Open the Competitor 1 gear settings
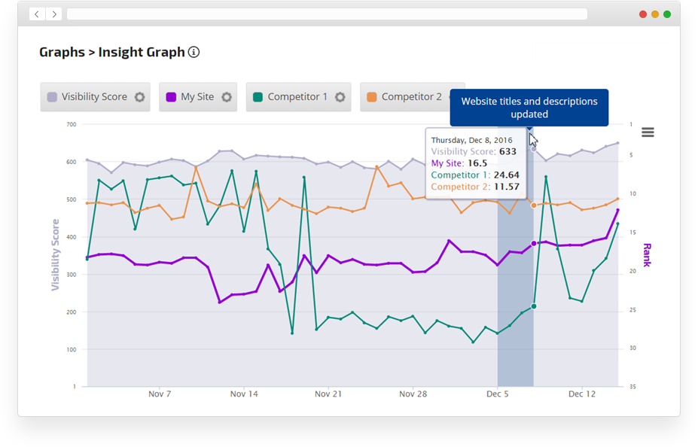The width and height of the screenshot is (698, 447). 340,97
